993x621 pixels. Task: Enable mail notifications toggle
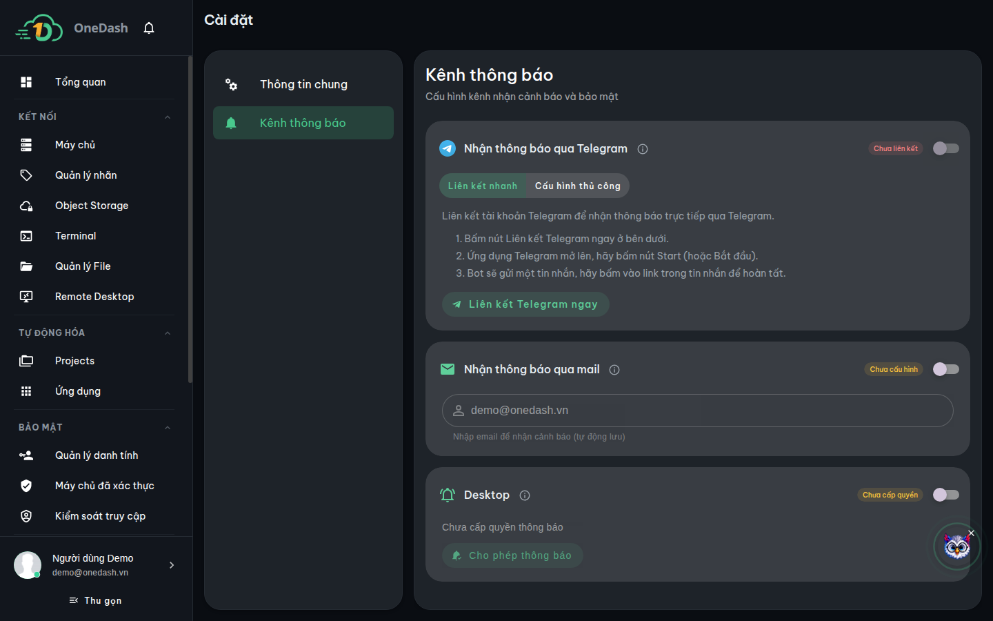[x=945, y=369]
